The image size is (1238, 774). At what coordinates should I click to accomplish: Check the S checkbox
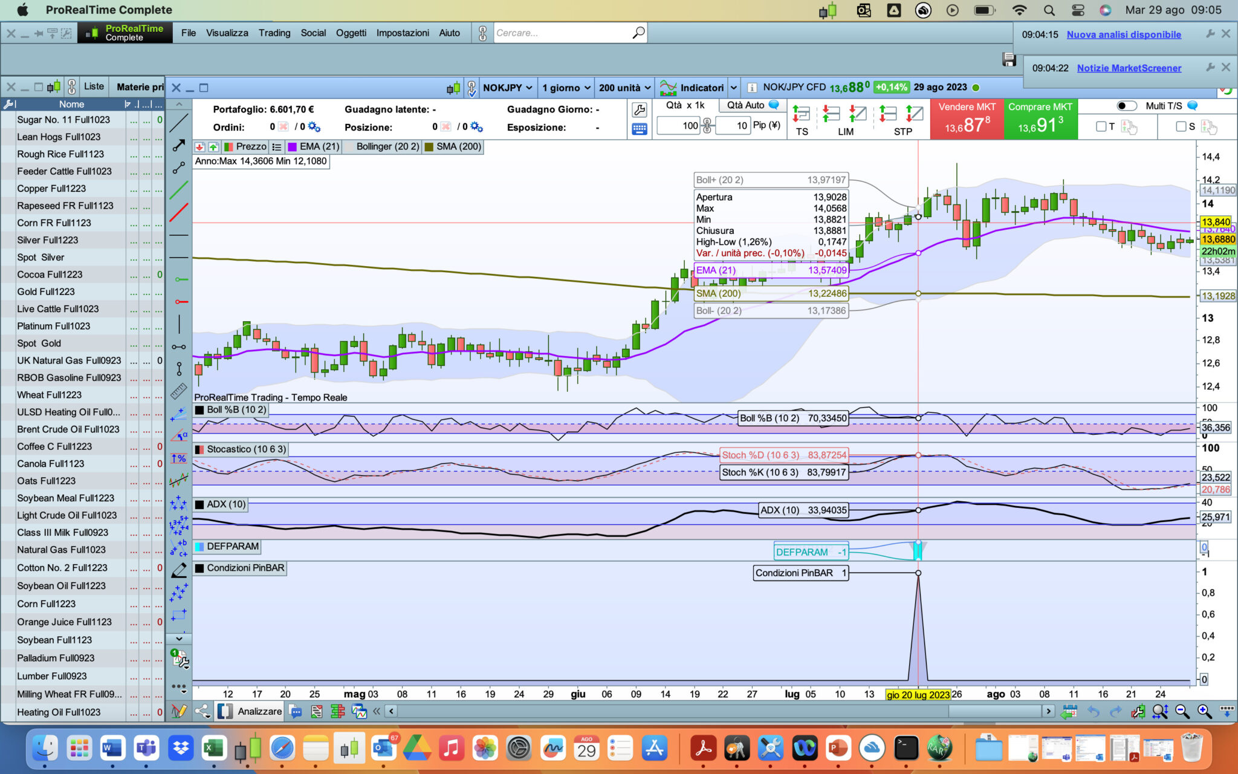[1181, 126]
